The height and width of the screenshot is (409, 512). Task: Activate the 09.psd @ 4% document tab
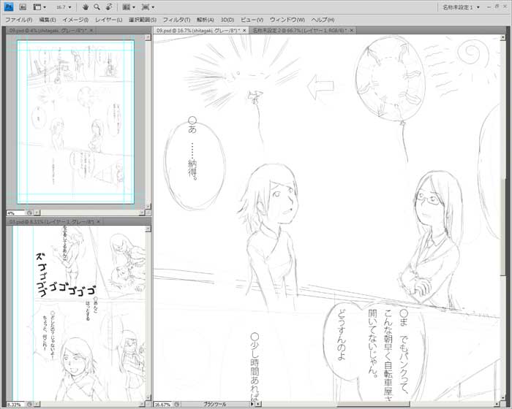tap(45, 31)
